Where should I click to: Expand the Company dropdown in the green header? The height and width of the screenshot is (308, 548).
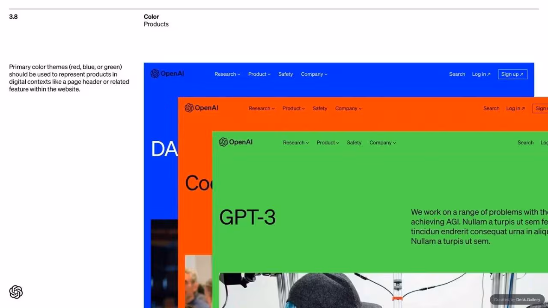click(x=383, y=142)
